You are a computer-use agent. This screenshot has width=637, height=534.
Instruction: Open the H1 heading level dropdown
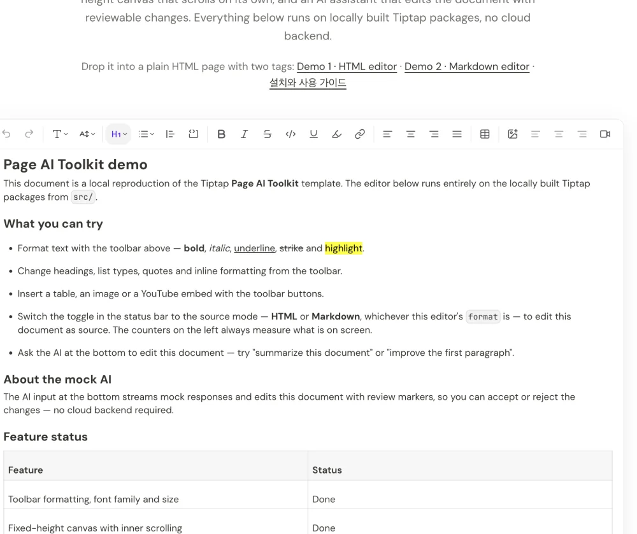click(x=118, y=134)
